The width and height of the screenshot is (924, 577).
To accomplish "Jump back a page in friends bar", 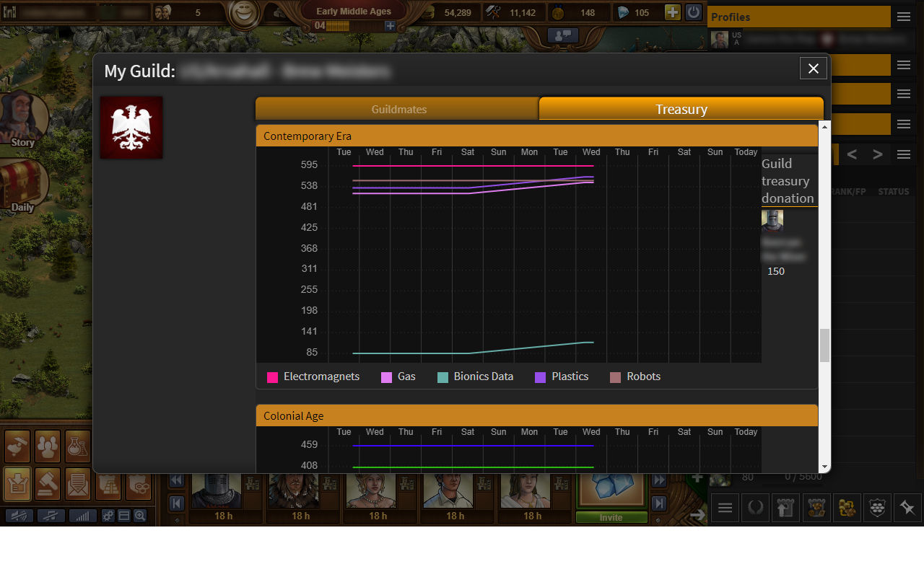I will pos(176,480).
